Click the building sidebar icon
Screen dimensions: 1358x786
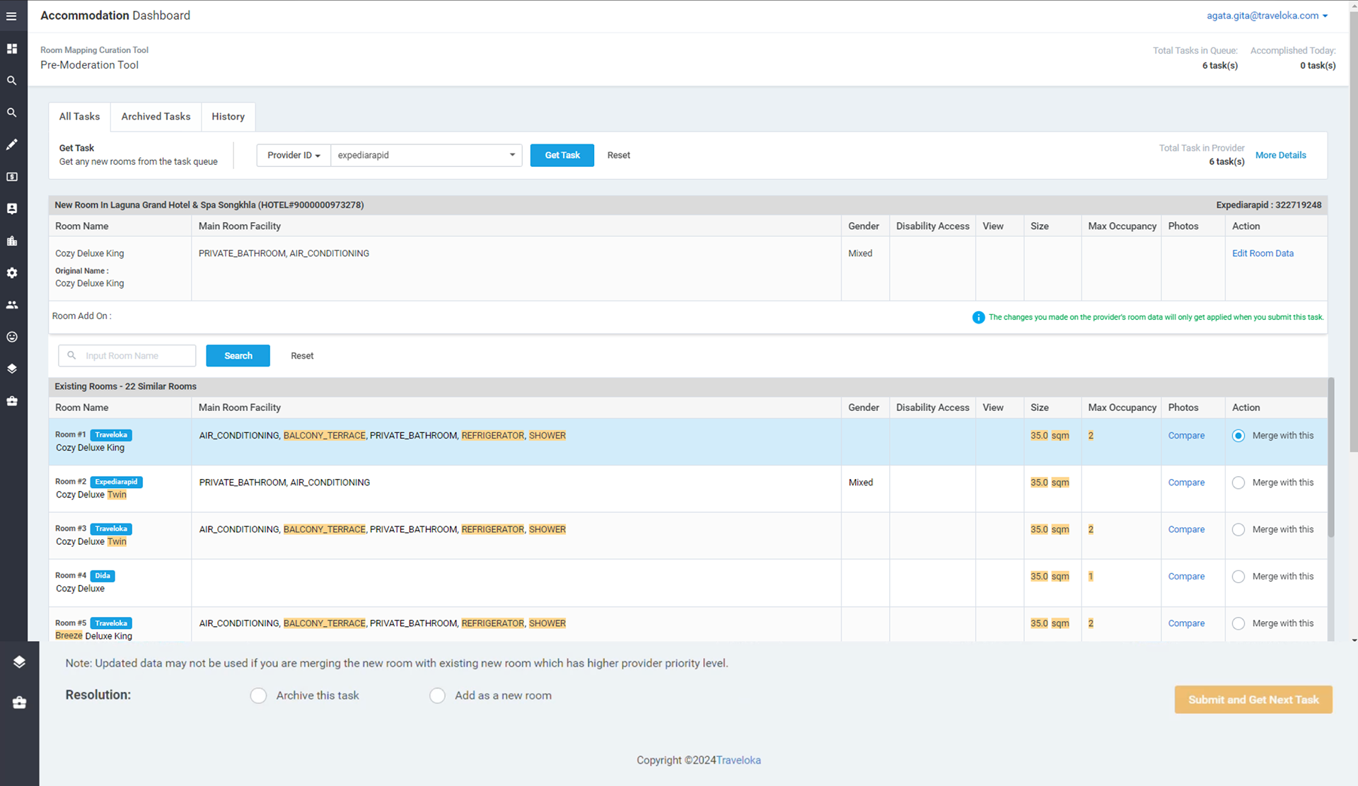pyautogui.click(x=11, y=241)
